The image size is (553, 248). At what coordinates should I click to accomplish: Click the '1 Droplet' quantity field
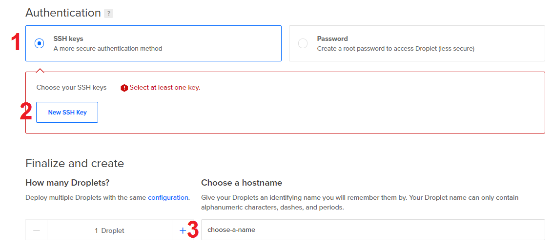109,230
